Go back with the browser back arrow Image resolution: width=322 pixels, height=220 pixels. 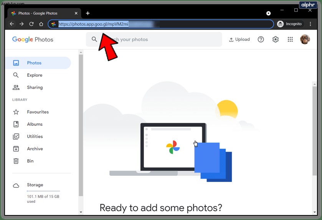click(12, 24)
